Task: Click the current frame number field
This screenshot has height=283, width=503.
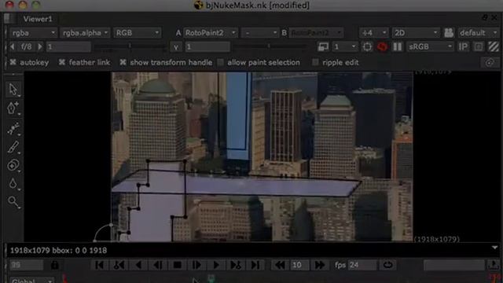Action: click(x=26, y=265)
